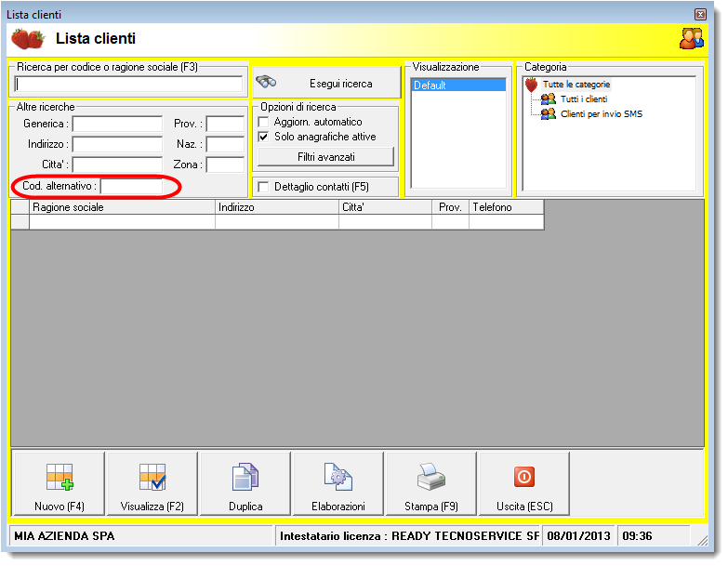Enable Dettaglio contatti (F5) checkbox
The height and width of the screenshot is (566, 728).
264,188
